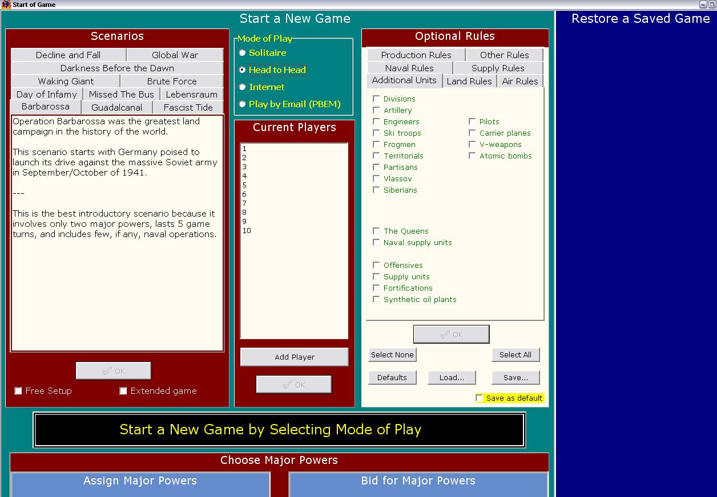Viewport: 717px width, 497px height.
Task: Click the Add Player button
Action: tap(295, 357)
